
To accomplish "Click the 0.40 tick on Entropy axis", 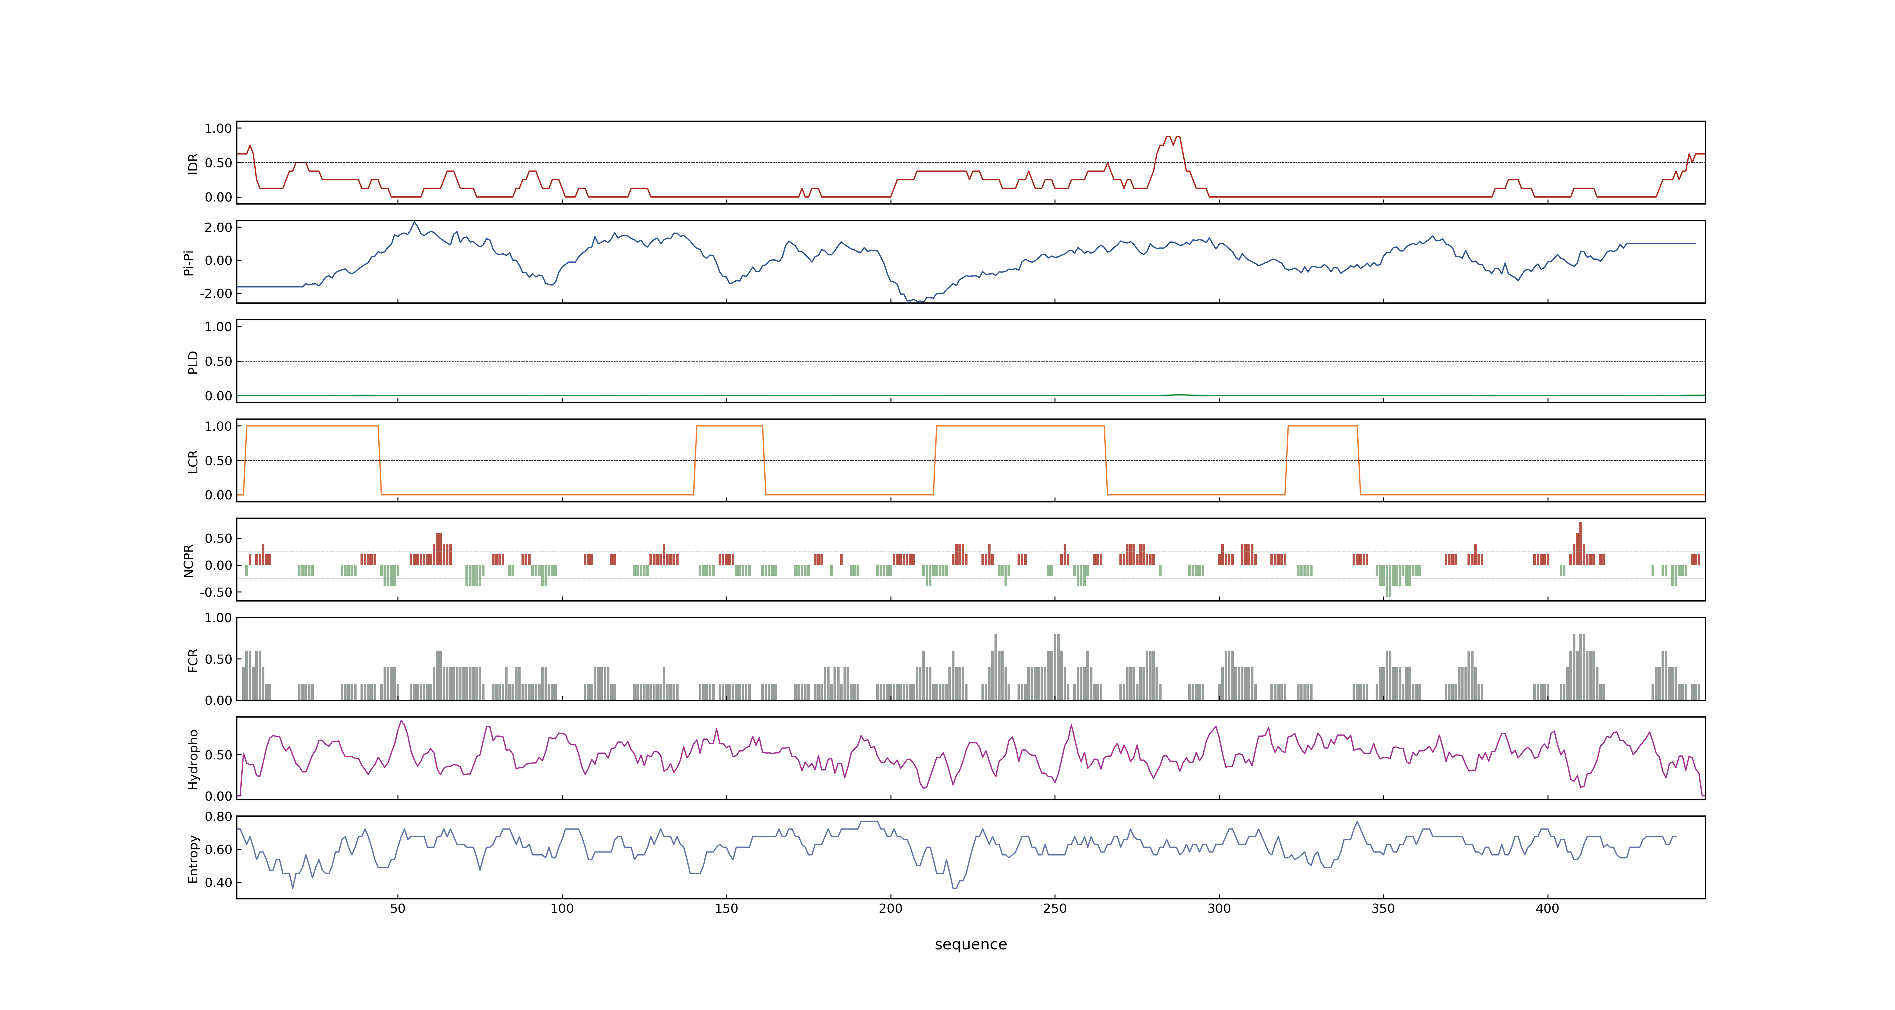I will click(219, 883).
